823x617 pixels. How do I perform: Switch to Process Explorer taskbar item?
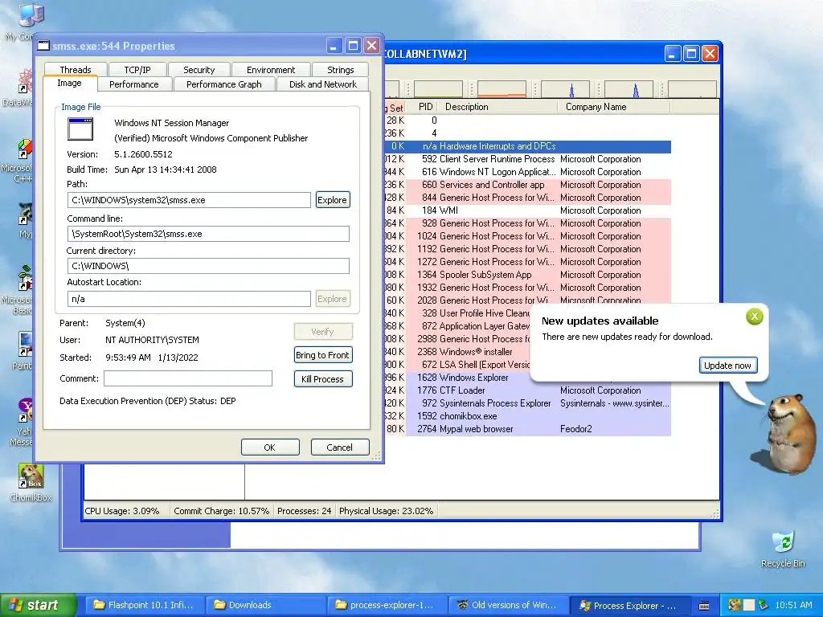point(630,606)
